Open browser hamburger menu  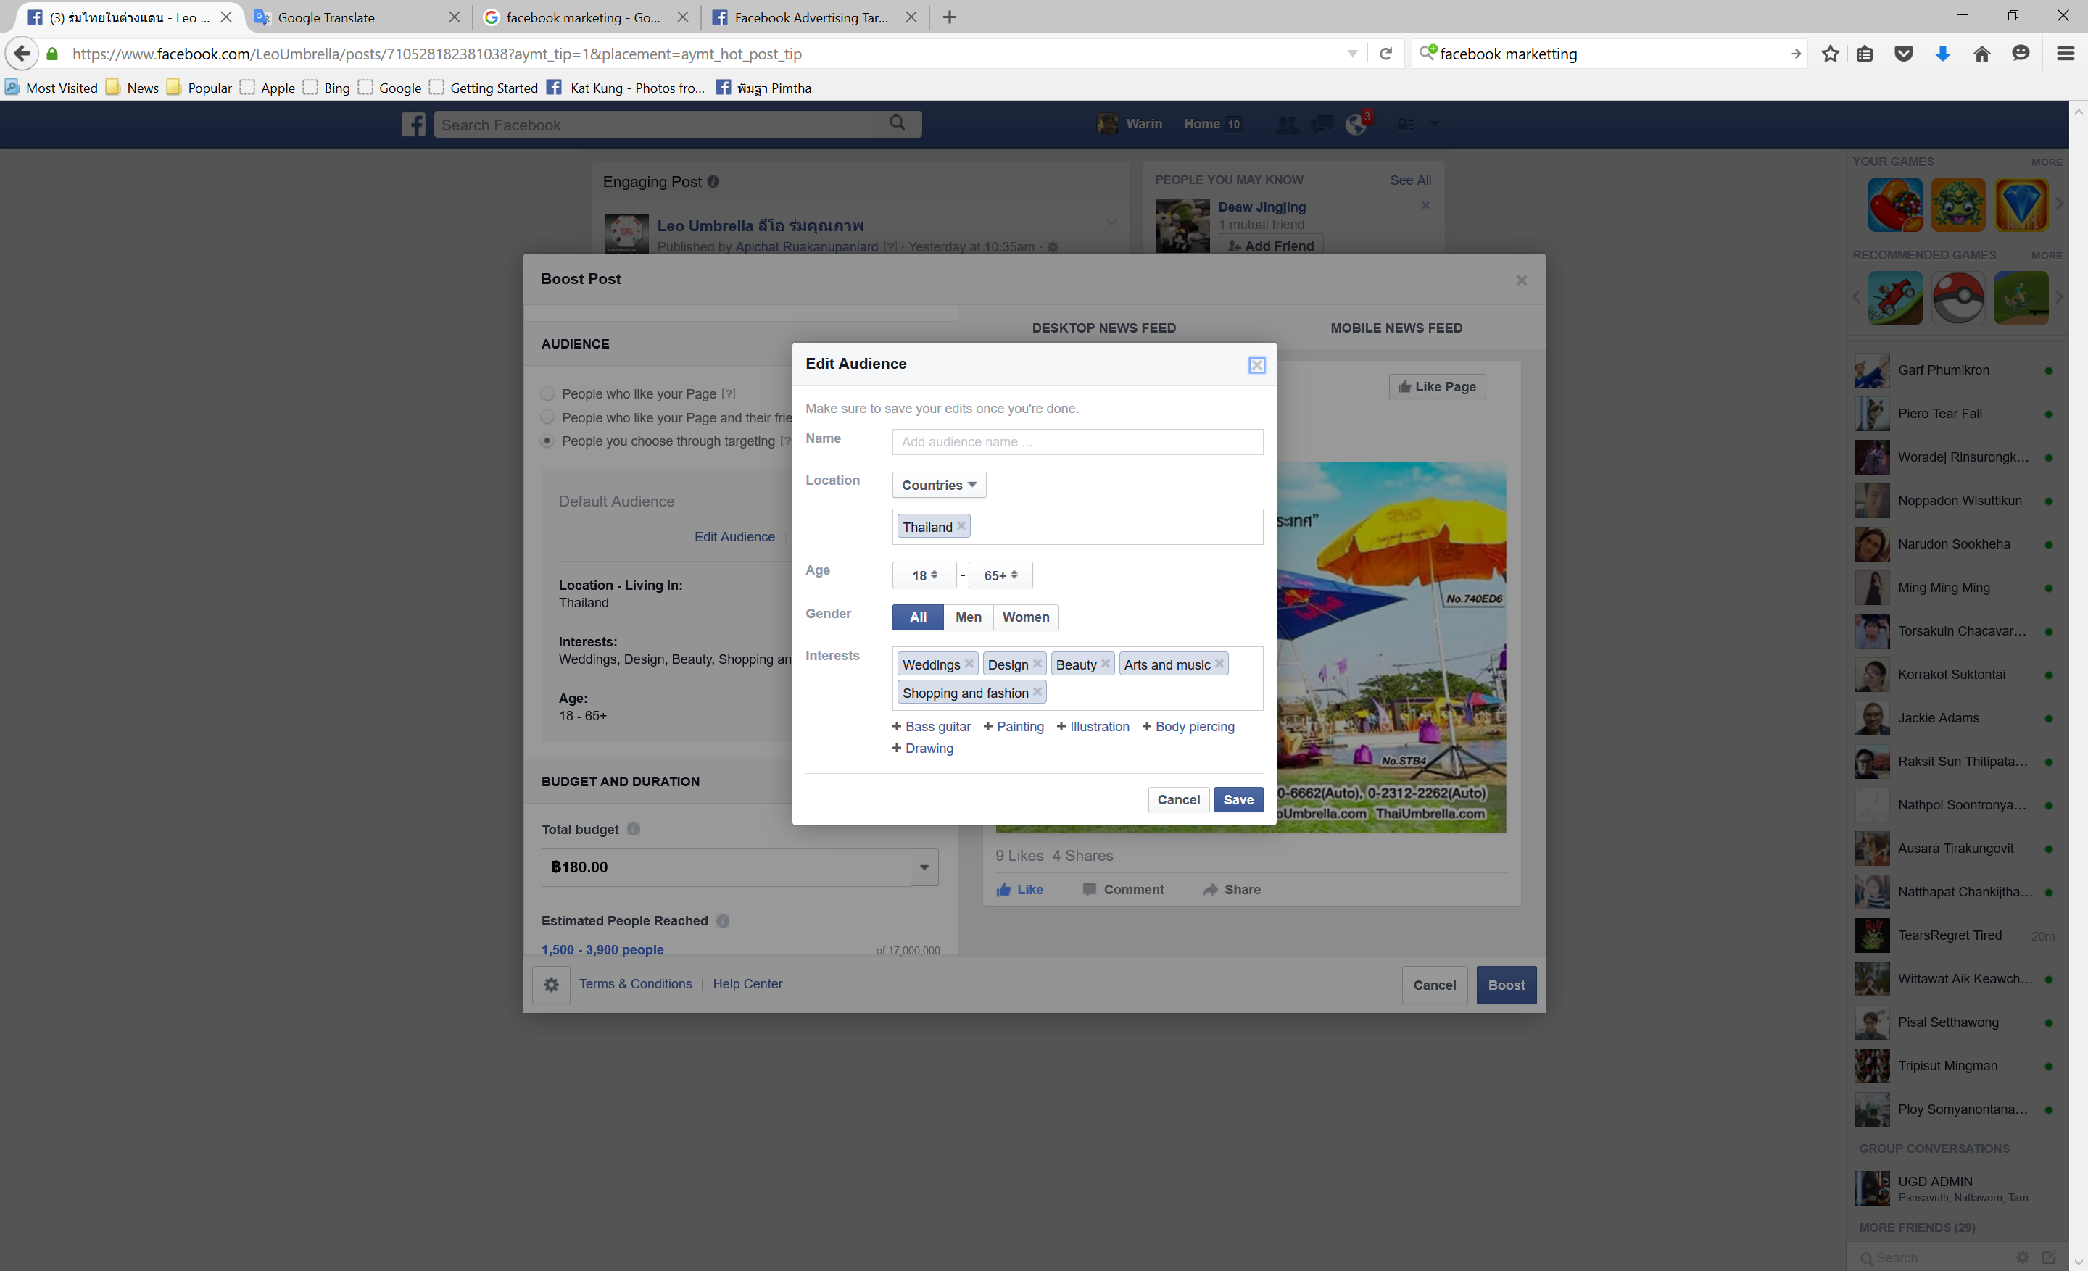click(x=2065, y=54)
